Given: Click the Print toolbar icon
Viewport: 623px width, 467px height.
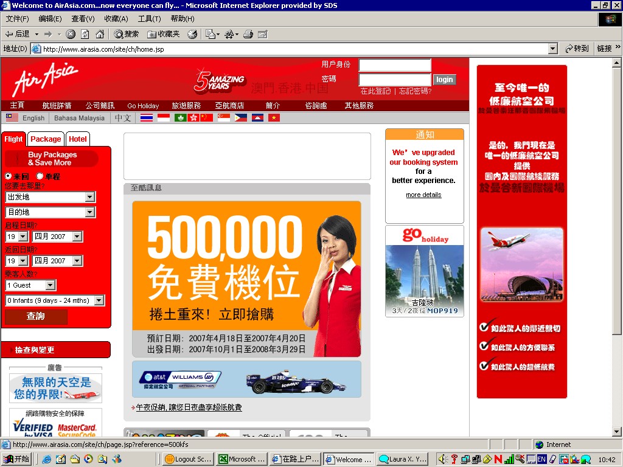Looking at the screenshot, I should (248, 34).
